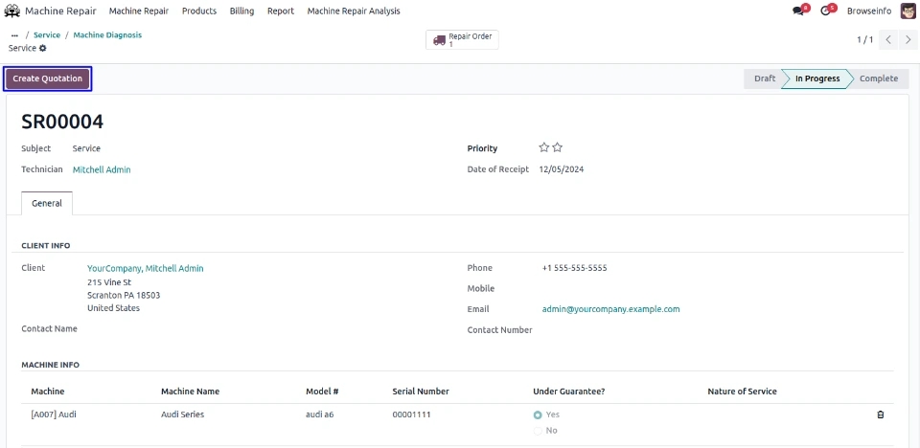Click the Create Quotation button
The width and height of the screenshot is (920, 448).
[x=48, y=78]
